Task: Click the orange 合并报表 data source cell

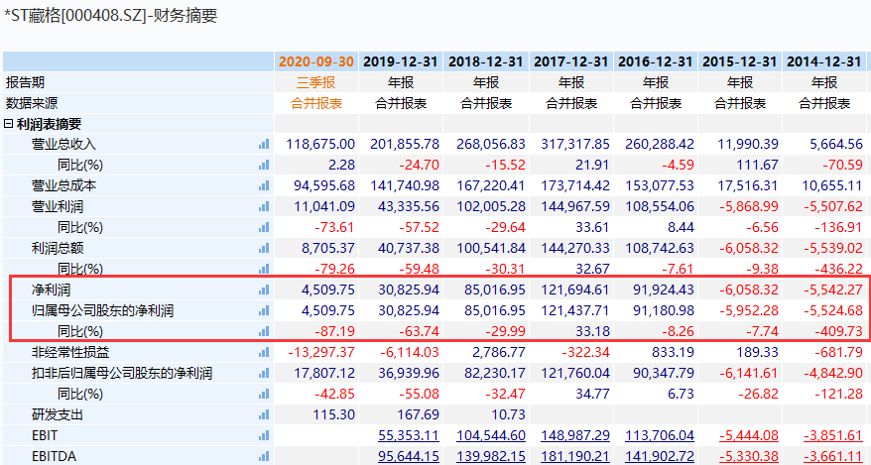Action: coord(316,103)
